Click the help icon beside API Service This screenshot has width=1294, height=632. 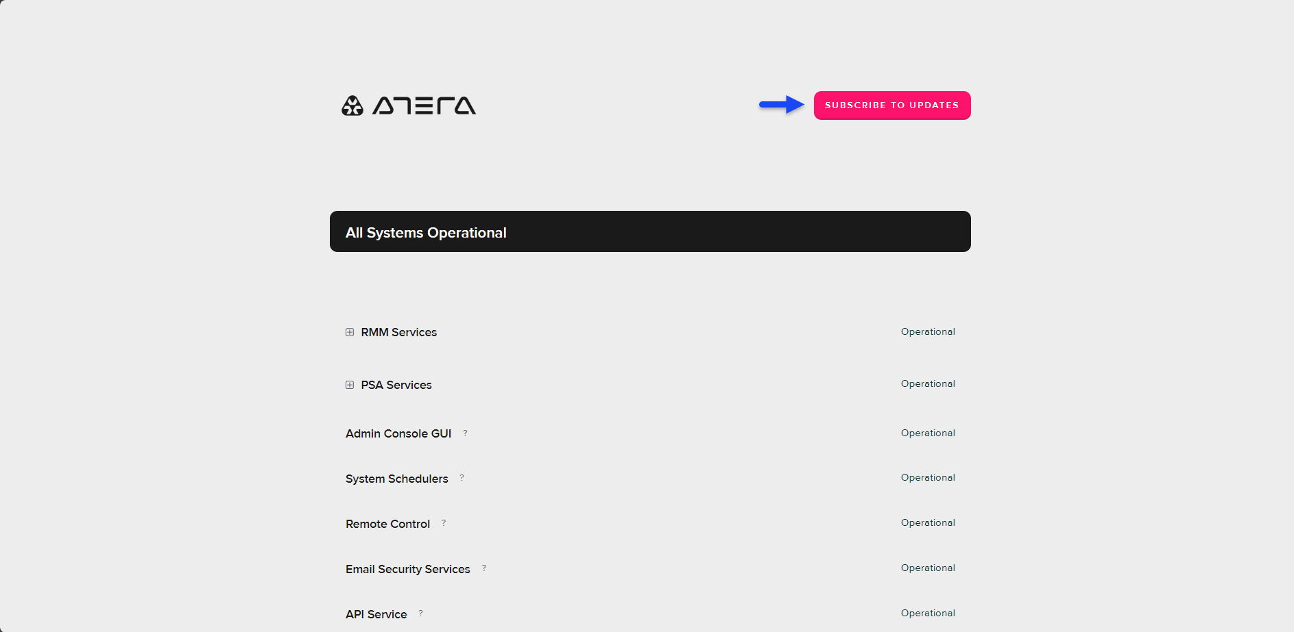[420, 613]
